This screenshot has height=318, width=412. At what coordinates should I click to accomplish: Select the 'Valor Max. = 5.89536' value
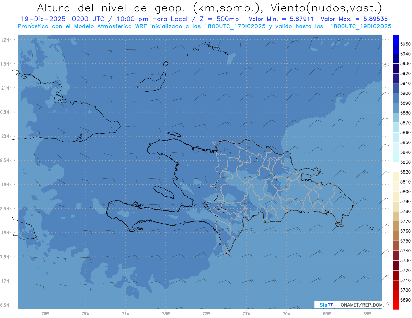355,19
